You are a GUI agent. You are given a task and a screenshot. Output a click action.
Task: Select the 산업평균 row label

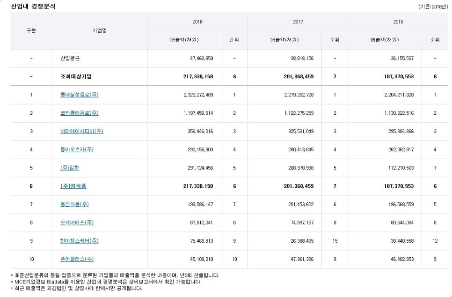[x=70, y=58]
